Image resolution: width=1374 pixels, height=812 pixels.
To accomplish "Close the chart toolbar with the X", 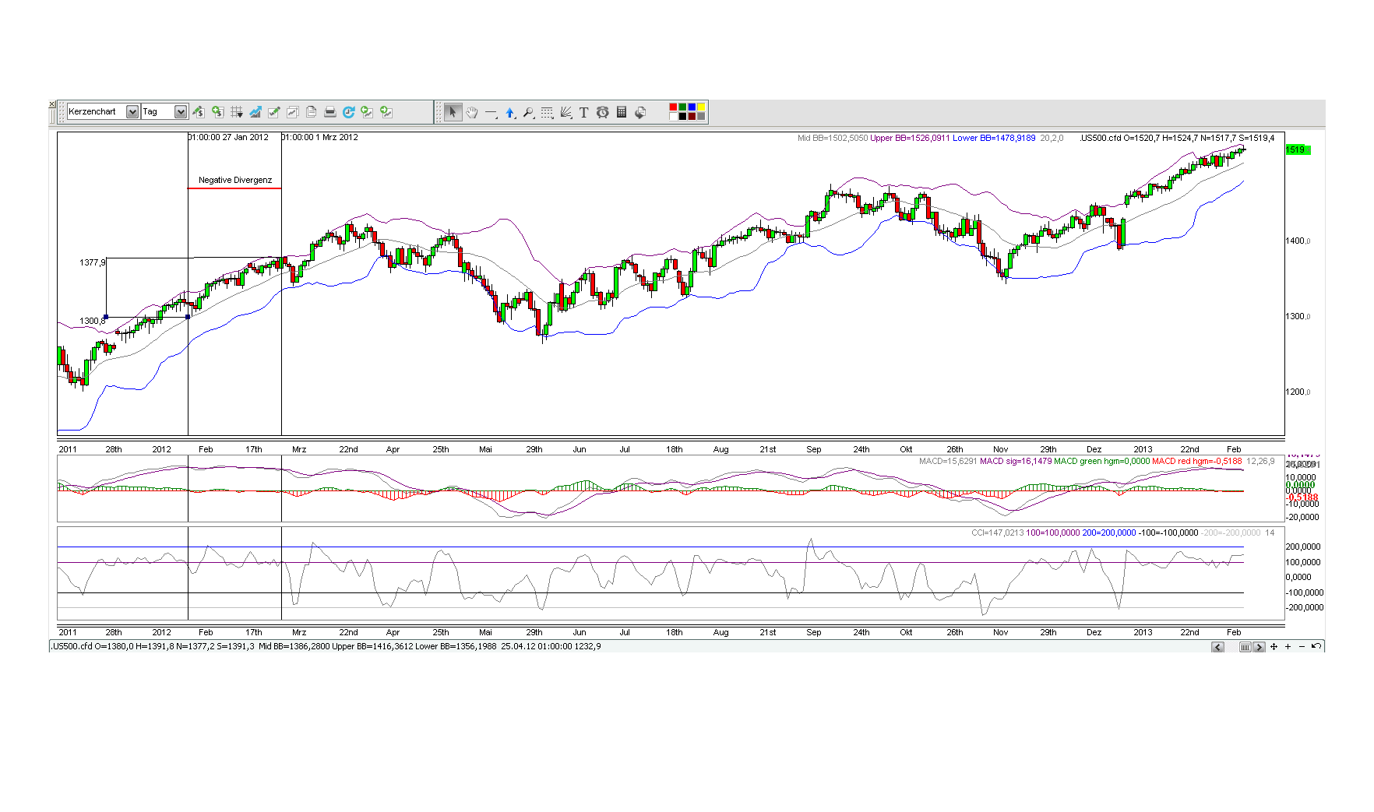I will pyautogui.click(x=52, y=104).
